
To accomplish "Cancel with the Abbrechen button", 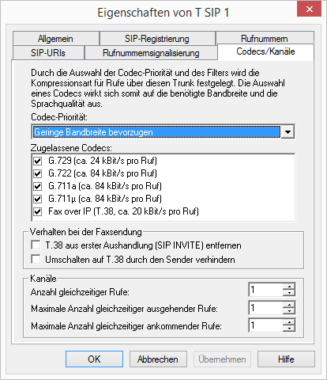I will coord(158,359).
